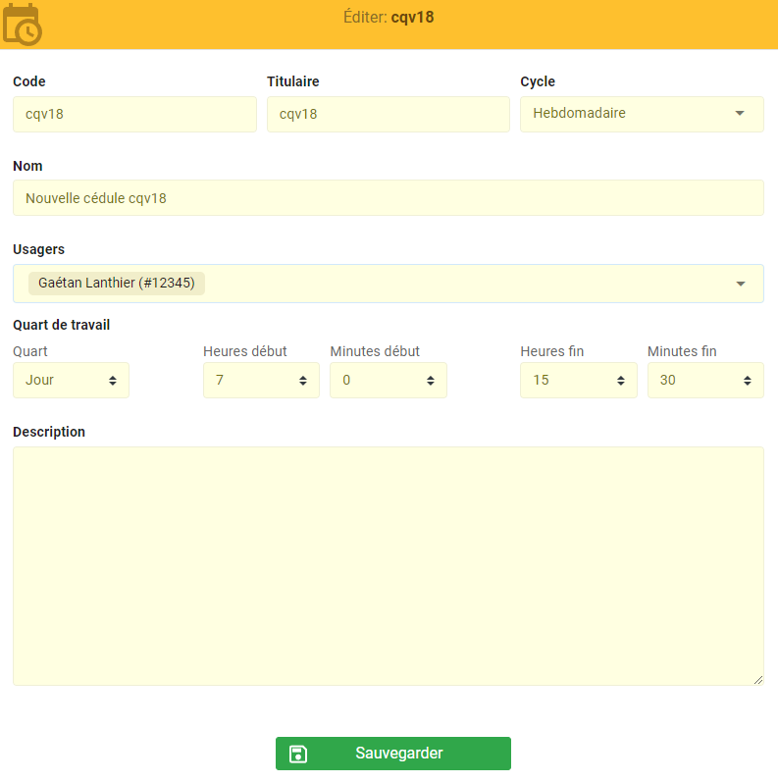Click the Minutes fin label
Image resolution: width=778 pixels, height=782 pixels.
(x=682, y=351)
